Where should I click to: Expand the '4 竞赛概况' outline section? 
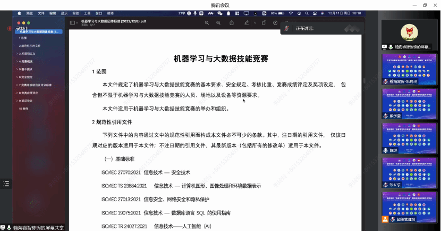[18, 61]
